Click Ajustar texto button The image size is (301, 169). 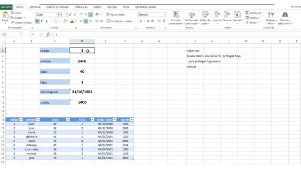(x=116, y=15)
